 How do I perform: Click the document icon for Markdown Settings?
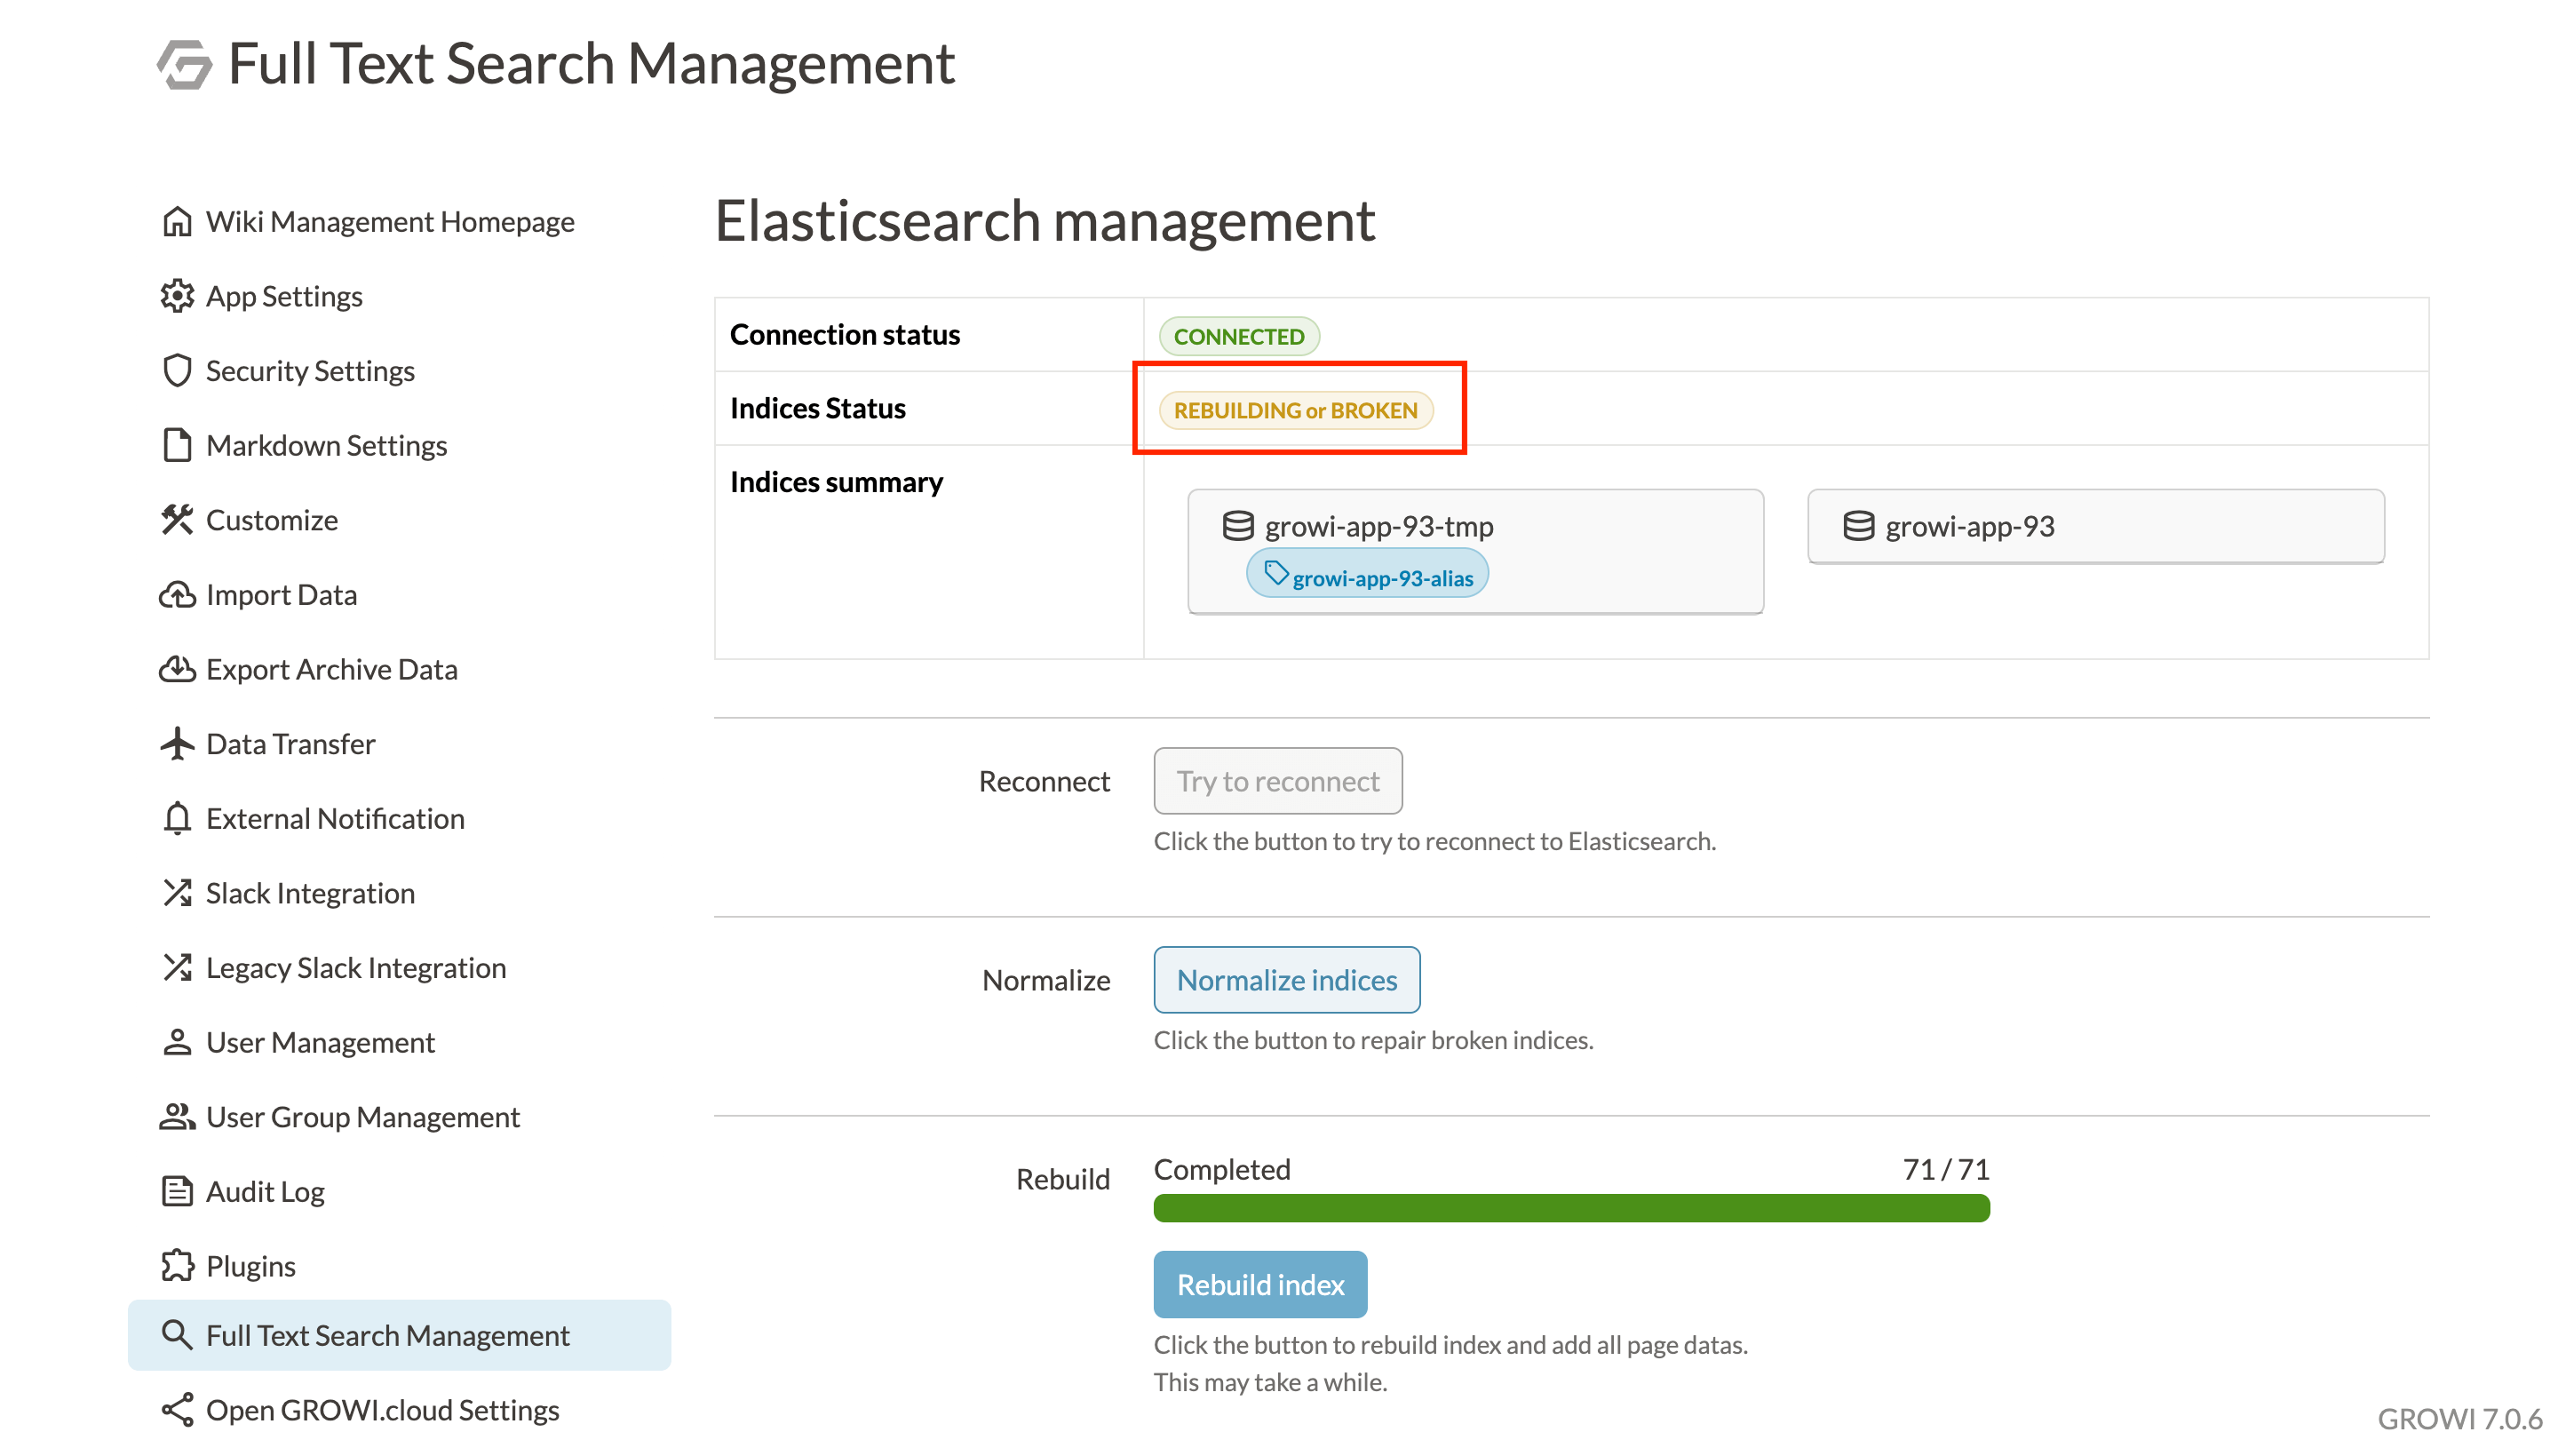[177, 445]
